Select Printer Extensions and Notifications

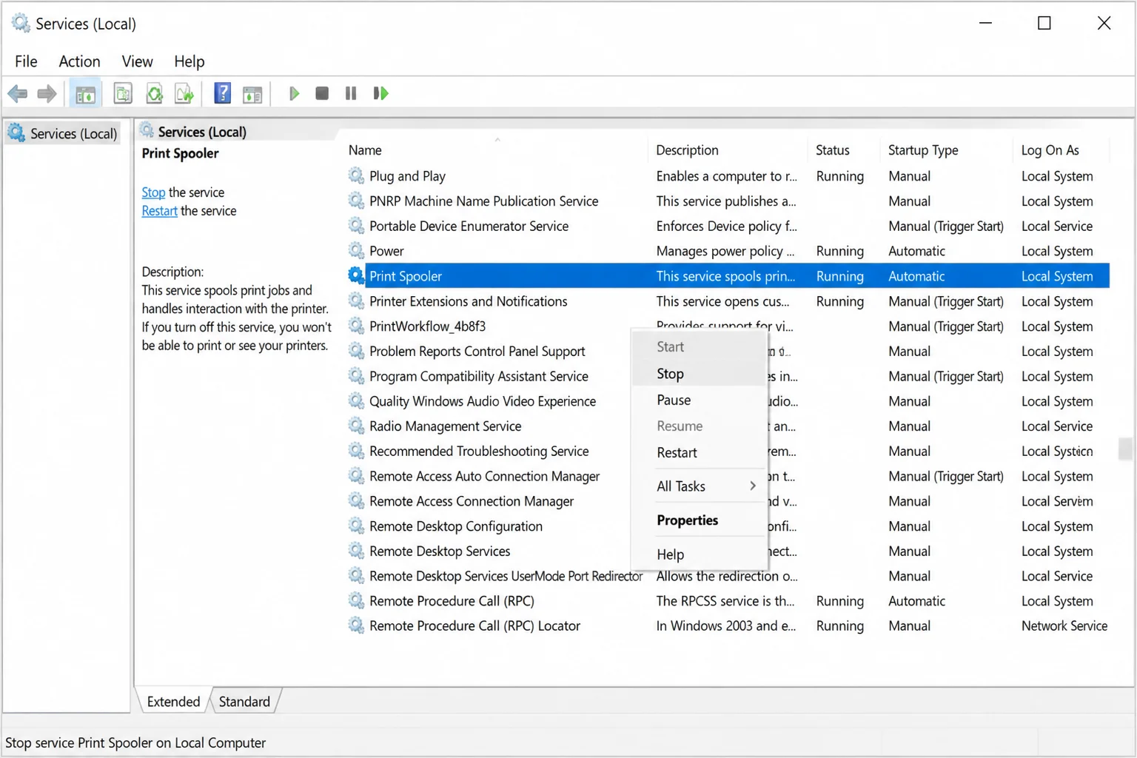click(x=728, y=301)
